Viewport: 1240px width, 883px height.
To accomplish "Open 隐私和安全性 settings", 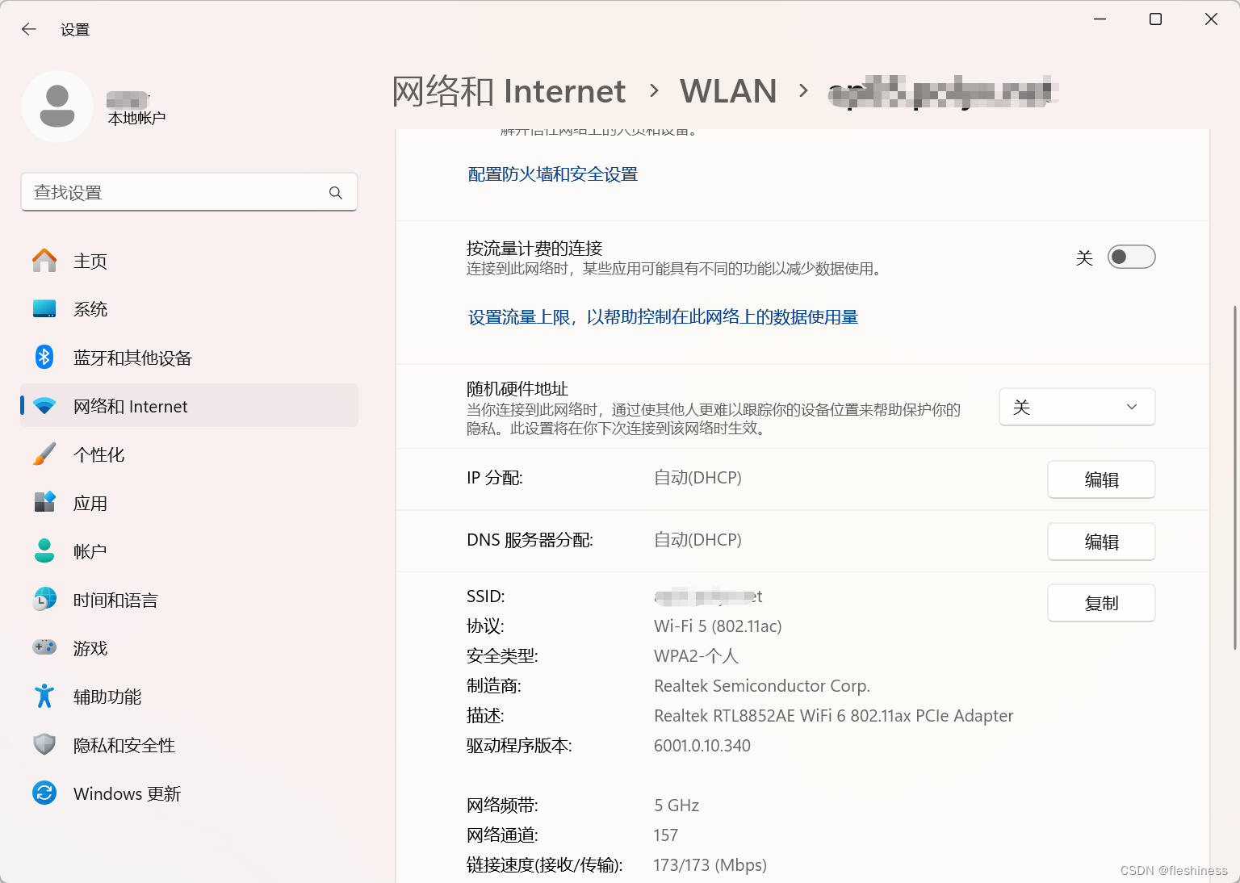I will (124, 745).
